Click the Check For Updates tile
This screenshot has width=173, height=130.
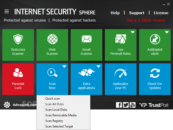[155, 79]
